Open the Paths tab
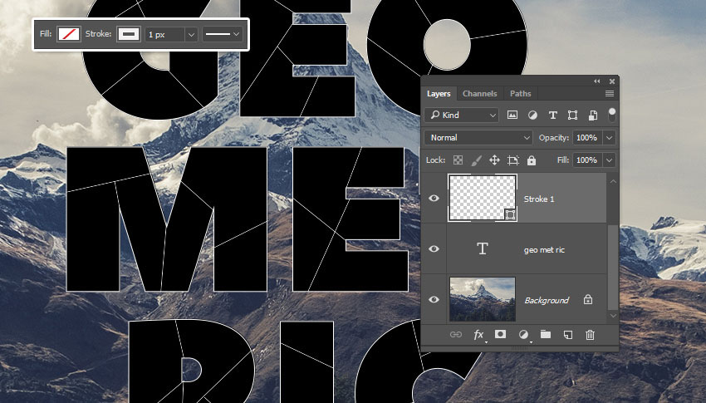706x403 pixels. pyautogui.click(x=520, y=94)
